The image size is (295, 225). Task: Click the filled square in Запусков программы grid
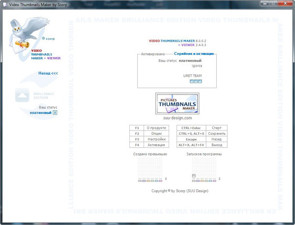194,175
